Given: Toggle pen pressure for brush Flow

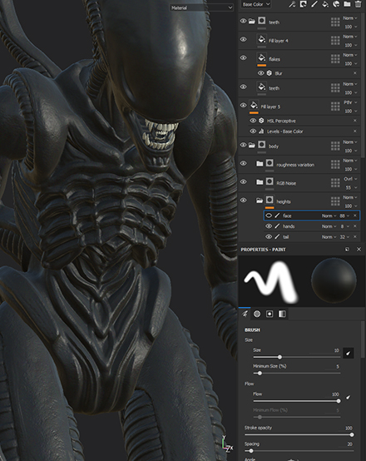Looking at the screenshot, I should (x=349, y=397).
